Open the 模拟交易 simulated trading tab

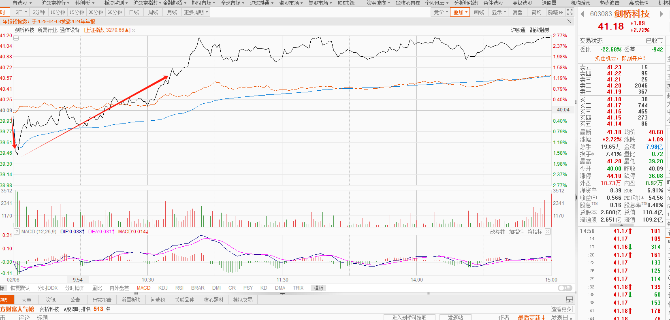[243, 300]
